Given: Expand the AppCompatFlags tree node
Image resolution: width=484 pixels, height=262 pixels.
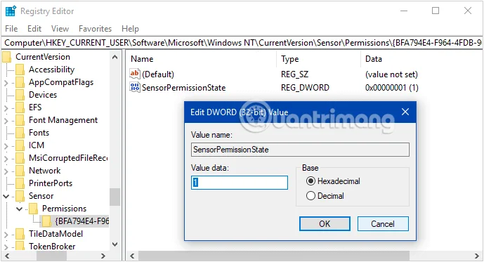Looking at the screenshot, I should pos(6,83).
